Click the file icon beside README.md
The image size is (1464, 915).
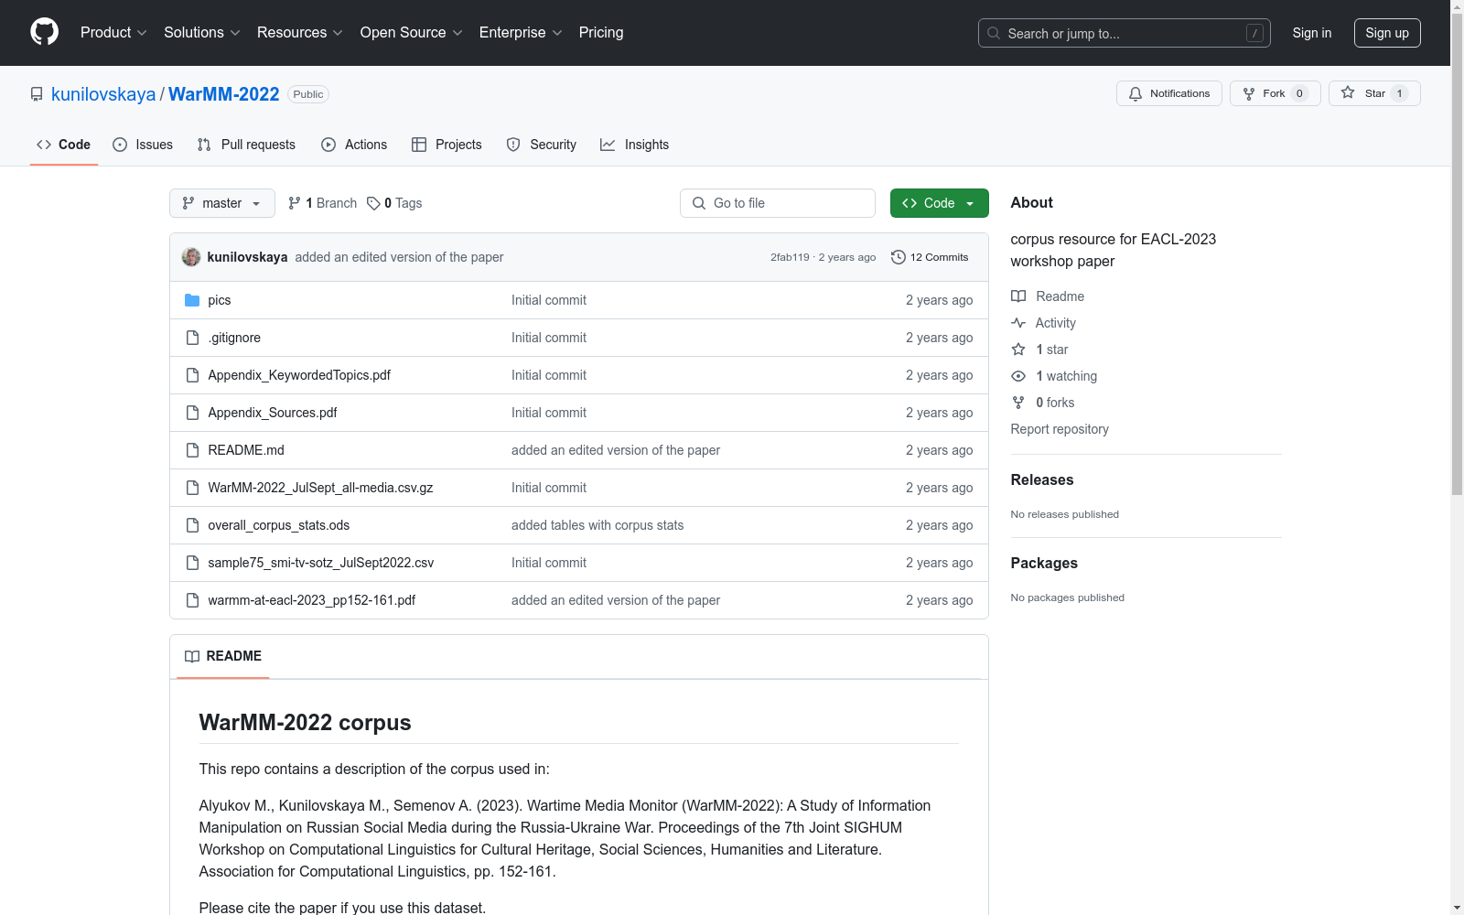[192, 450]
